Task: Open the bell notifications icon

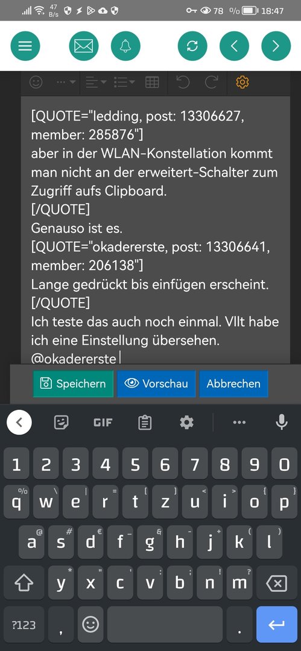Action: (x=125, y=46)
